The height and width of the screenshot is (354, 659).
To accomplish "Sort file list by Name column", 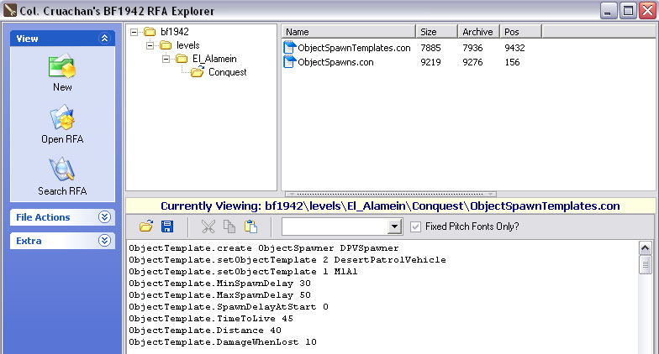I will (x=348, y=32).
